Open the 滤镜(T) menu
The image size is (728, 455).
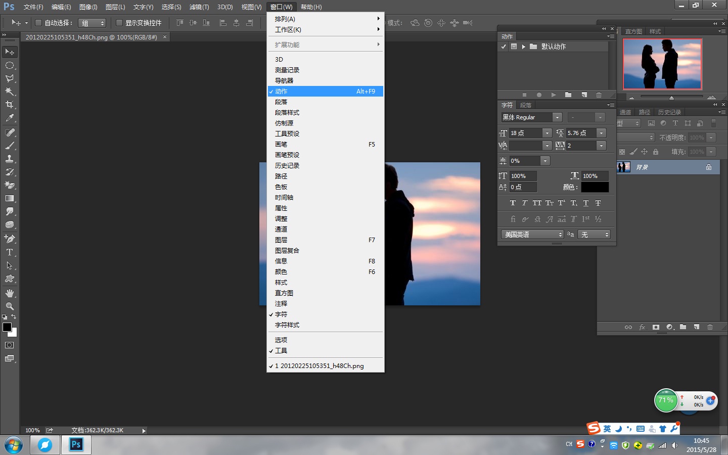tap(199, 7)
